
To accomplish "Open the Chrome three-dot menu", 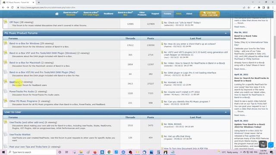I will click(273, 8).
